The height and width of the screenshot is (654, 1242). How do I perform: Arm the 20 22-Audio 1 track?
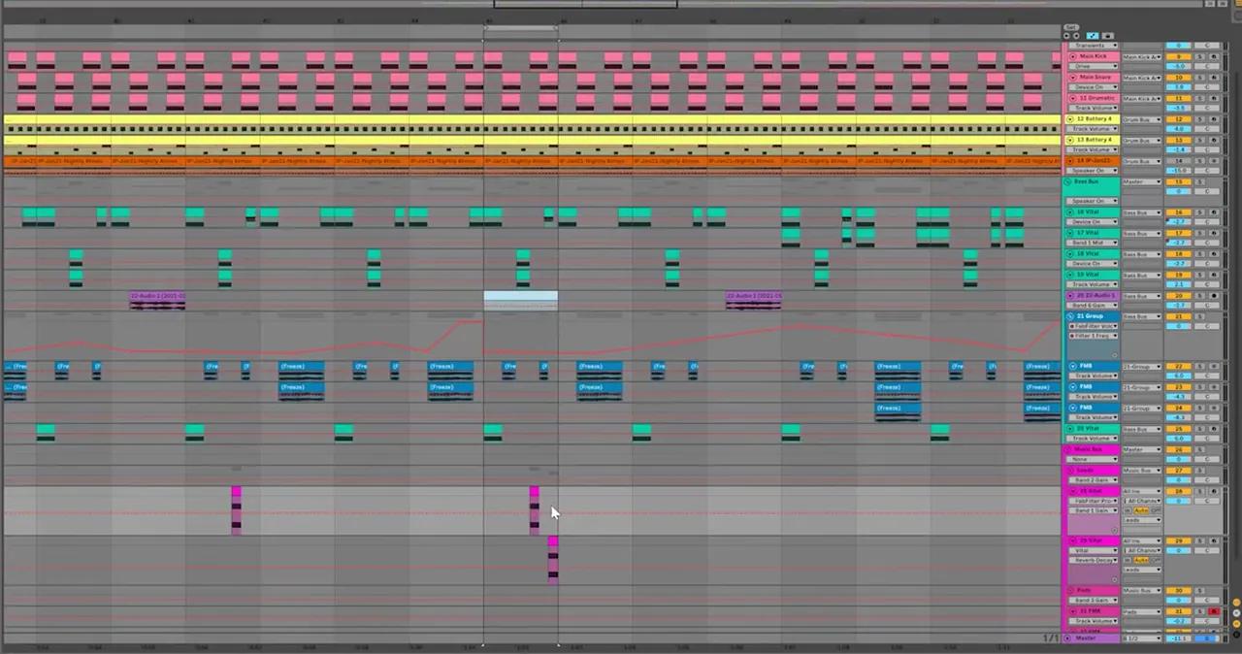click(1214, 295)
